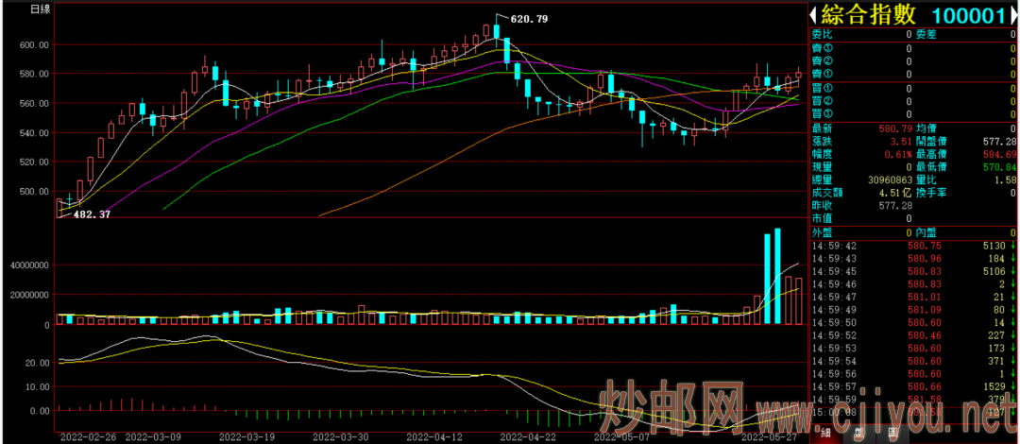Screen dimensions: 1020x444
Task: Open the 日線 period label
Action: pyautogui.click(x=41, y=9)
